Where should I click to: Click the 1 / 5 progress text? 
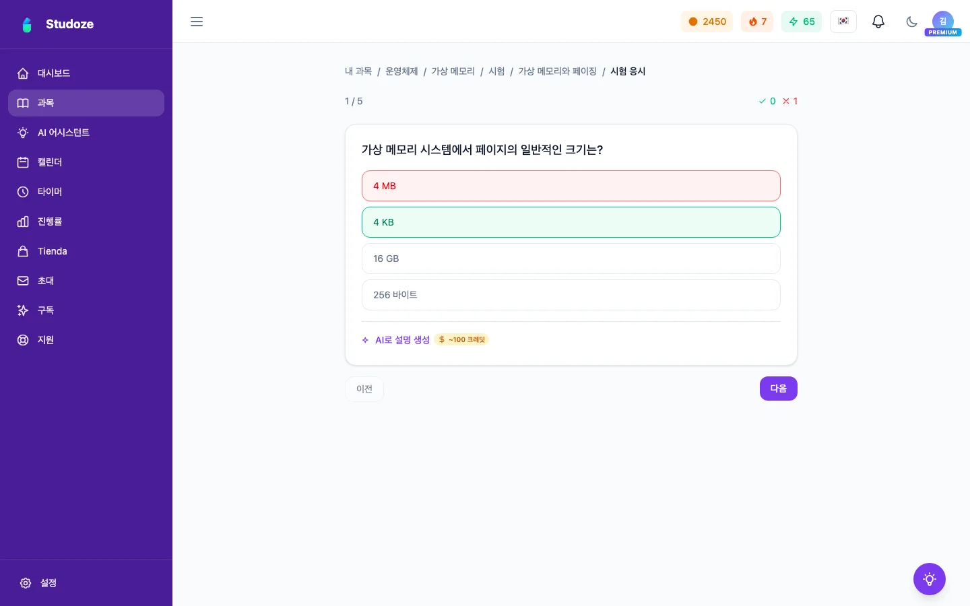coord(354,101)
